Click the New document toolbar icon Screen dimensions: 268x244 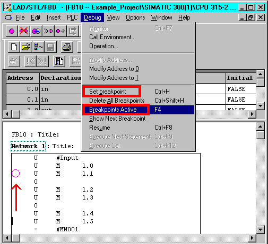point(14,47)
